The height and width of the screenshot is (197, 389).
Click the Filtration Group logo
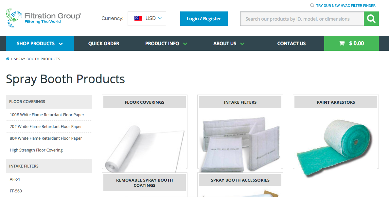tap(44, 18)
